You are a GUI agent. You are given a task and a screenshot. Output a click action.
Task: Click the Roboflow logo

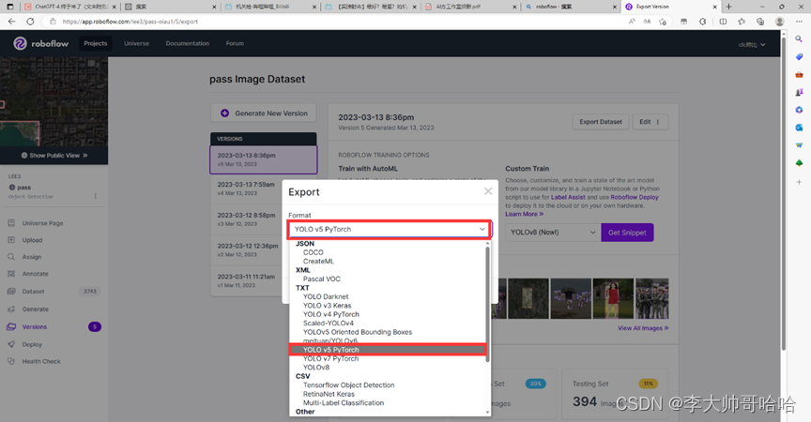pos(41,43)
